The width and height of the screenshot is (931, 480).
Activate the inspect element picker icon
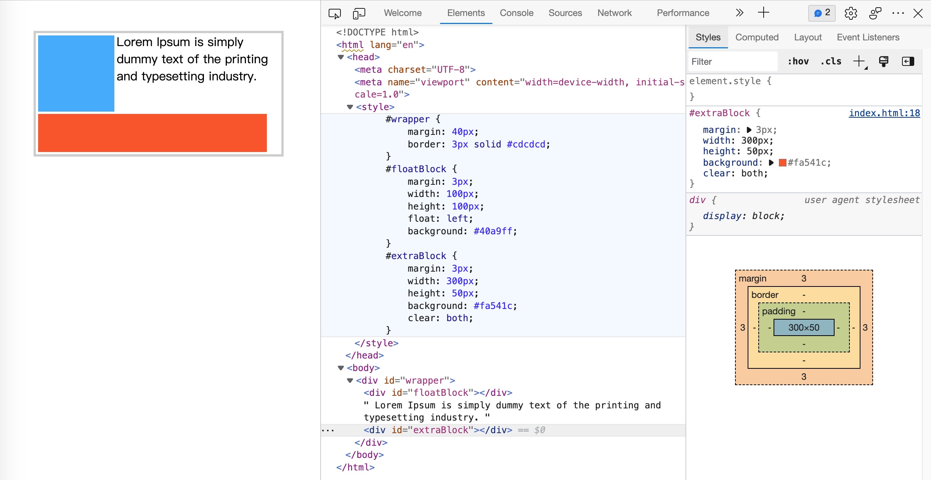(334, 14)
